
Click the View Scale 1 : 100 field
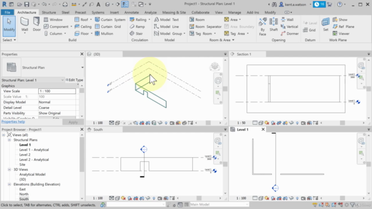tap(57, 91)
